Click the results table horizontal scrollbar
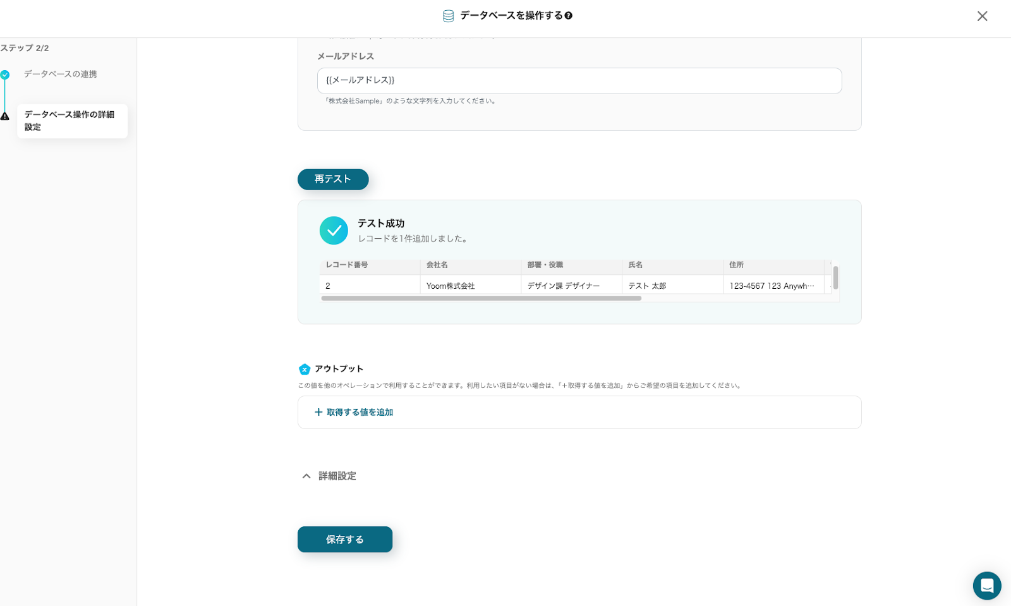 pos(481,298)
